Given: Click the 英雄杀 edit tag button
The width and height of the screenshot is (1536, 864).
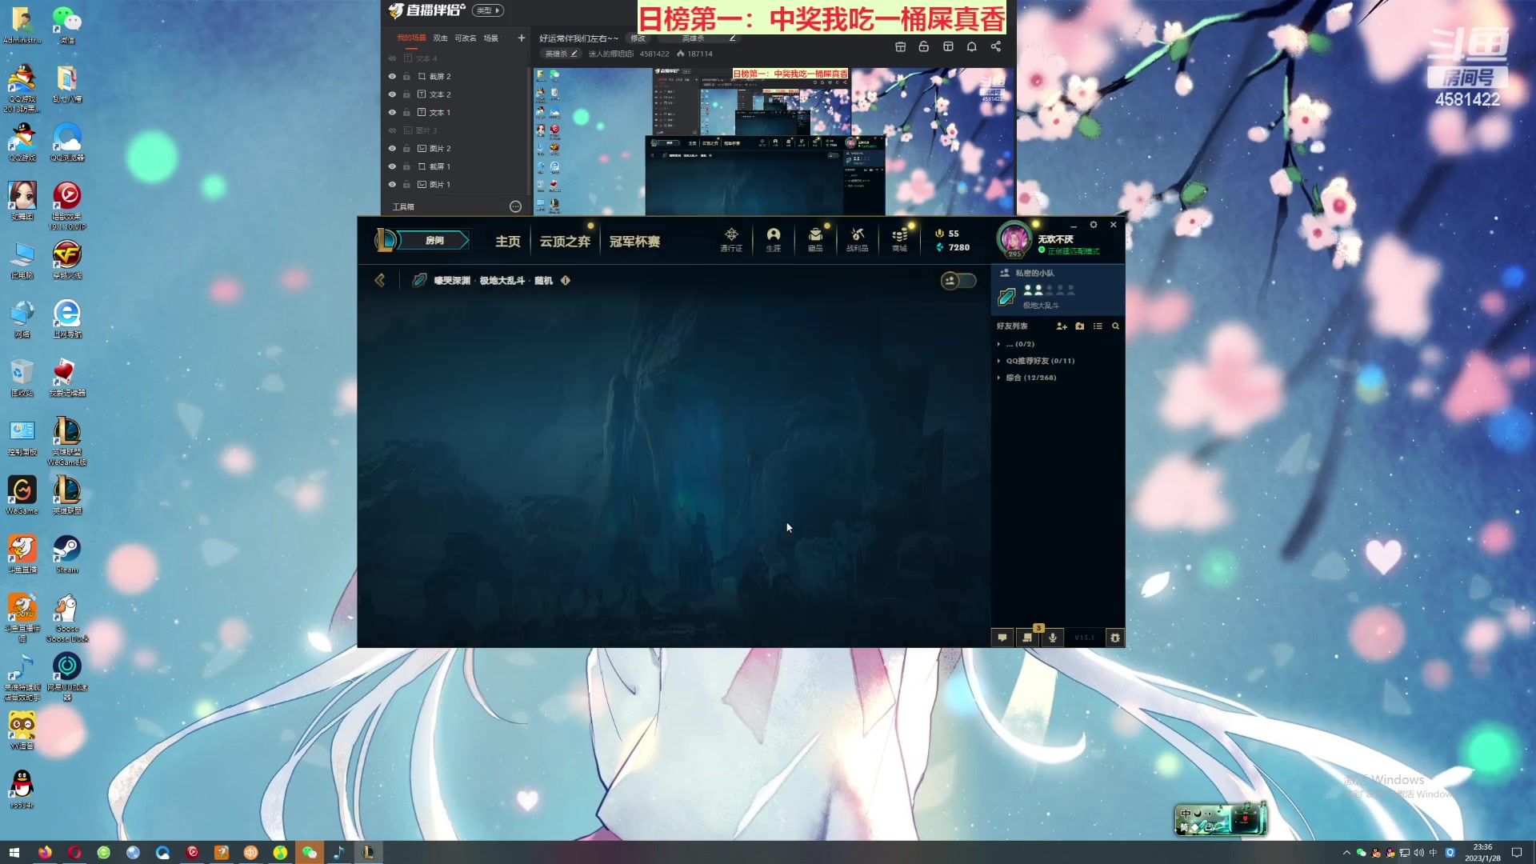Looking at the screenshot, I should point(562,54).
